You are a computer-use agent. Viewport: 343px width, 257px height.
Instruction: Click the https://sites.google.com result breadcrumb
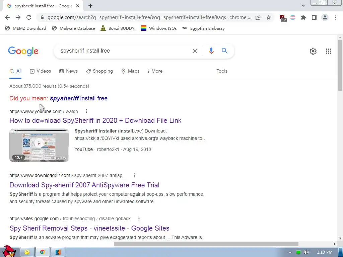click(70, 219)
